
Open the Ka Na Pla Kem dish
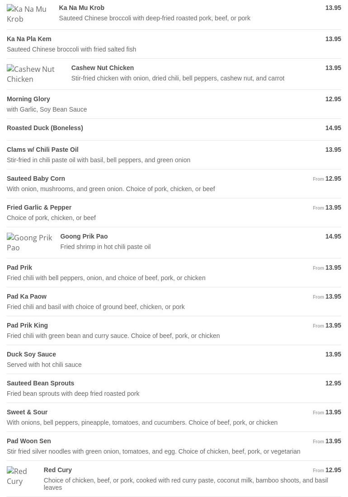(29, 39)
